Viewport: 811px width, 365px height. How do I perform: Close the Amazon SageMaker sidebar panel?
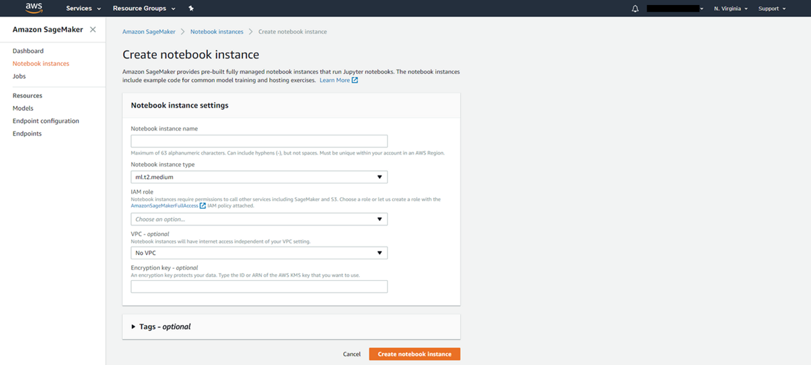pyautogui.click(x=93, y=29)
